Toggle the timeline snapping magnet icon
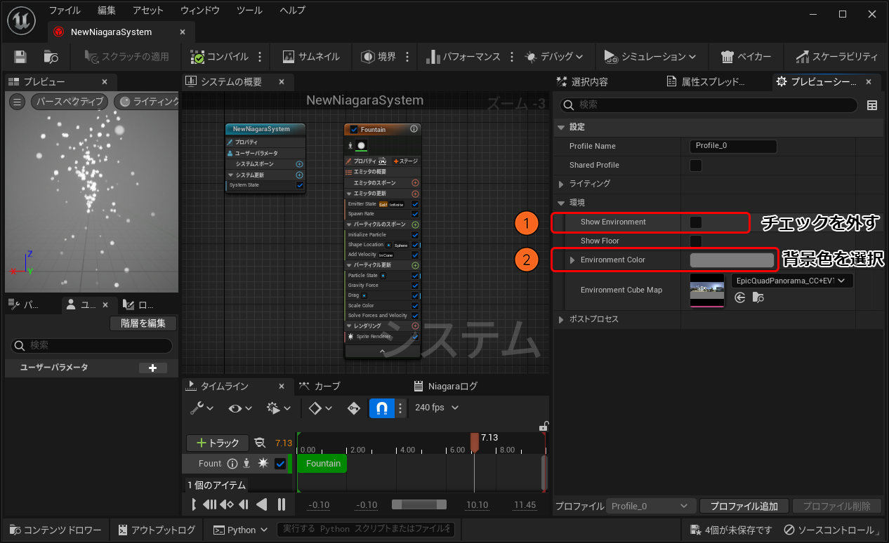The image size is (889, 543). (x=382, y=408)
